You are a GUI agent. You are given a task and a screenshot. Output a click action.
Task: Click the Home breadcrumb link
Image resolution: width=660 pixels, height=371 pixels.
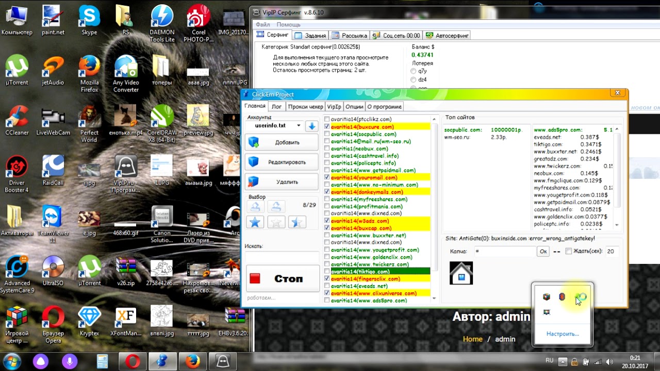(473, 339)
